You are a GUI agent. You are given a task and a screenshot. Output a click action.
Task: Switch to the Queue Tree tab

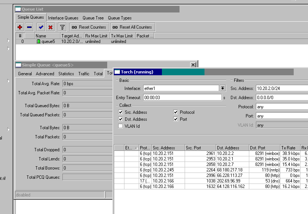(93, 18)
